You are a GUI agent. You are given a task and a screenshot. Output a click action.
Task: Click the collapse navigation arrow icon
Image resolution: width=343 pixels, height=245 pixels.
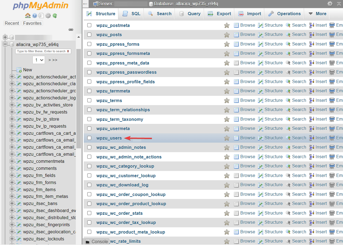tap(85, 4)
